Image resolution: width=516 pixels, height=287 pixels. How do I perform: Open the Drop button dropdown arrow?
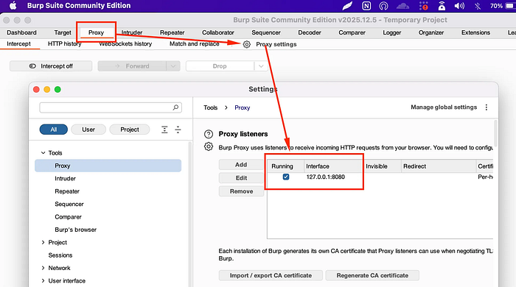click(261, 66)
